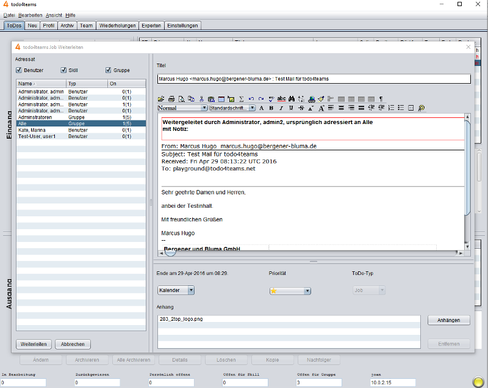Image resolution: width=488 pixels, height=388 pixels.
Task: Click the pilcrow paragraph marks icon
Action: point(381,99)
